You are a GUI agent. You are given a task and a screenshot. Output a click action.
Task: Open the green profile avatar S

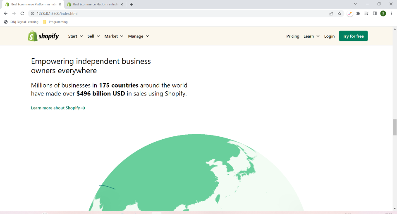(383, 13)
